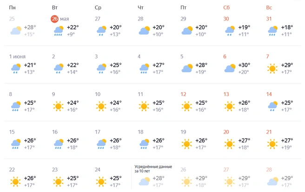
Task: Click the faded cloud icon for June 28
Action: [x=272, y=181]
